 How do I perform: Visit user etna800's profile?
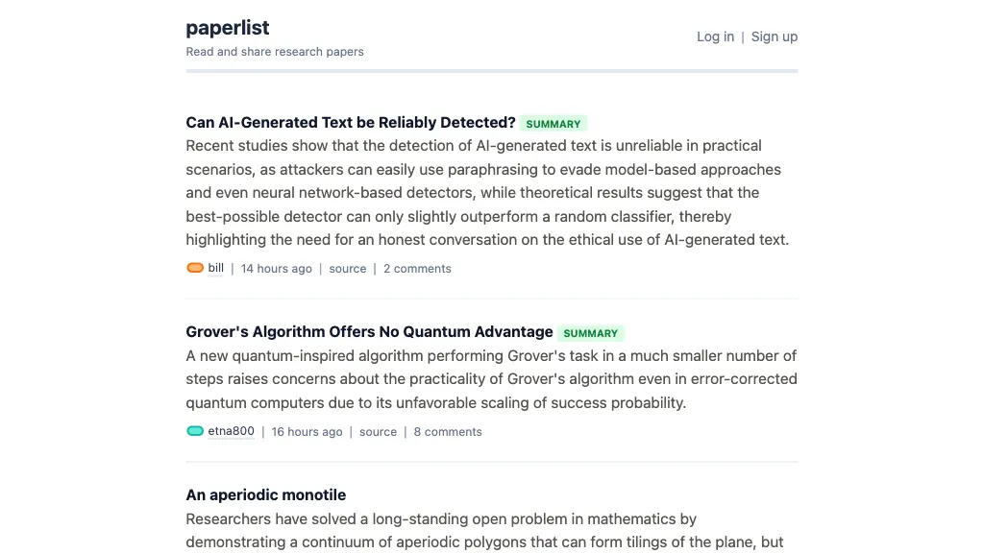click(x=232, y=431)
